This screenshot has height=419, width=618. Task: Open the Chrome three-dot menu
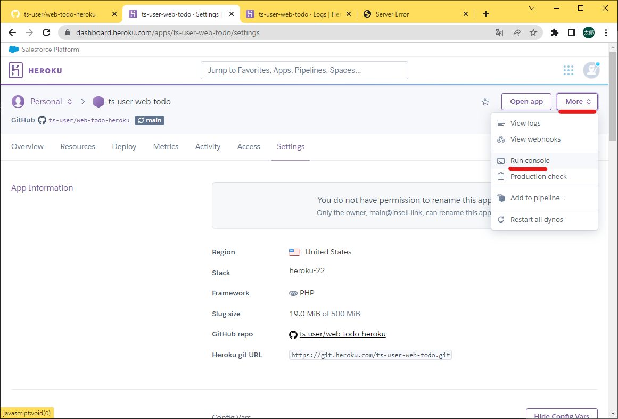click(606, 32)
